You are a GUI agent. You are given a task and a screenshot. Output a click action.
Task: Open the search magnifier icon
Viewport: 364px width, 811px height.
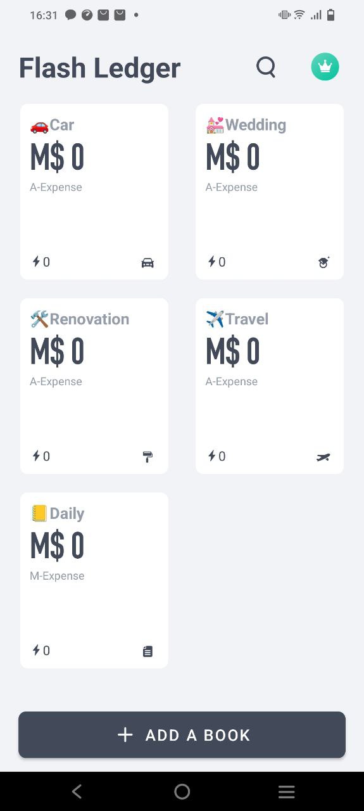coord(266,67)
